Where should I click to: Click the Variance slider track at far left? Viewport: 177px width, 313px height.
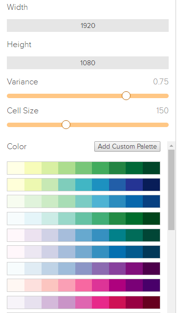pyautogui.click(x=9, y=96)
